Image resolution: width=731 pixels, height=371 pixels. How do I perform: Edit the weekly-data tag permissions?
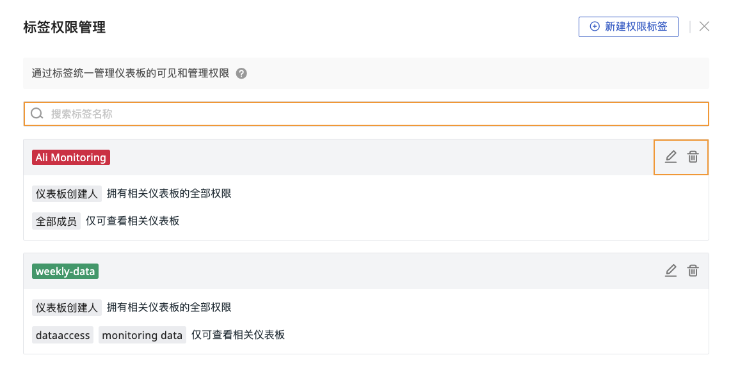(x=670, y=271)
